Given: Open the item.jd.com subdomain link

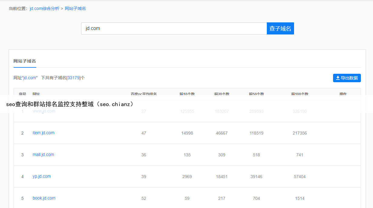Looking at the screenshot, I should point(44,133).
